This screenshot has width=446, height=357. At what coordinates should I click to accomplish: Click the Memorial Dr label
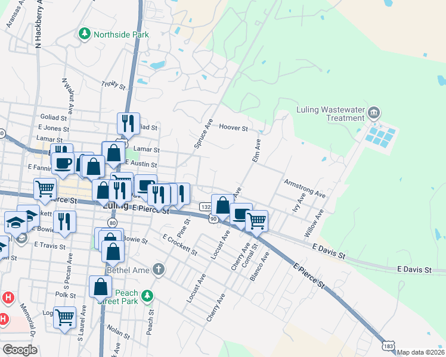click(x=27, y=320)
